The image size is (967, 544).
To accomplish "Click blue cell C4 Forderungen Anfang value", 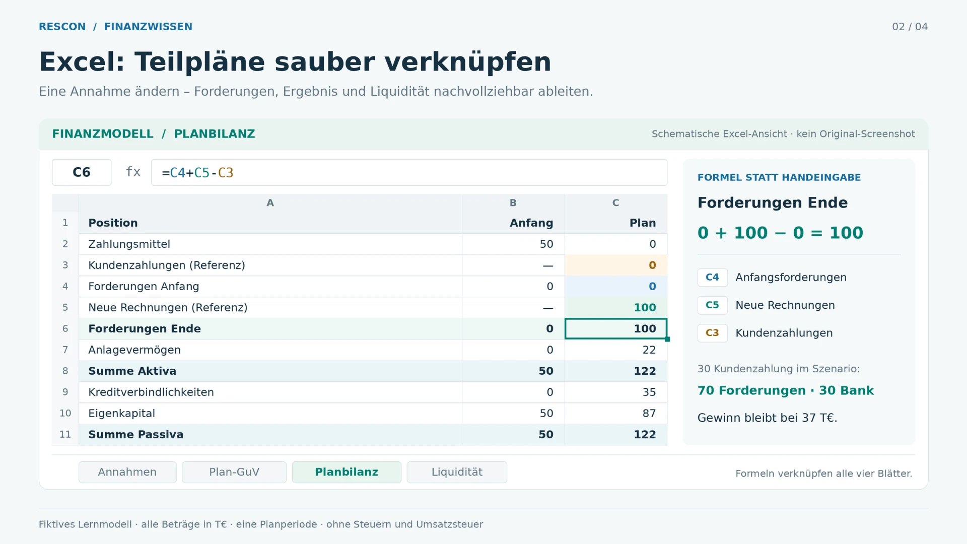I will [x=616, y=286].
